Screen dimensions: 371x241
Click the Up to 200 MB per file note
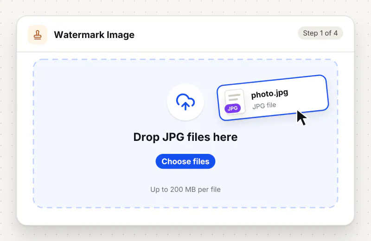point(185,190)
